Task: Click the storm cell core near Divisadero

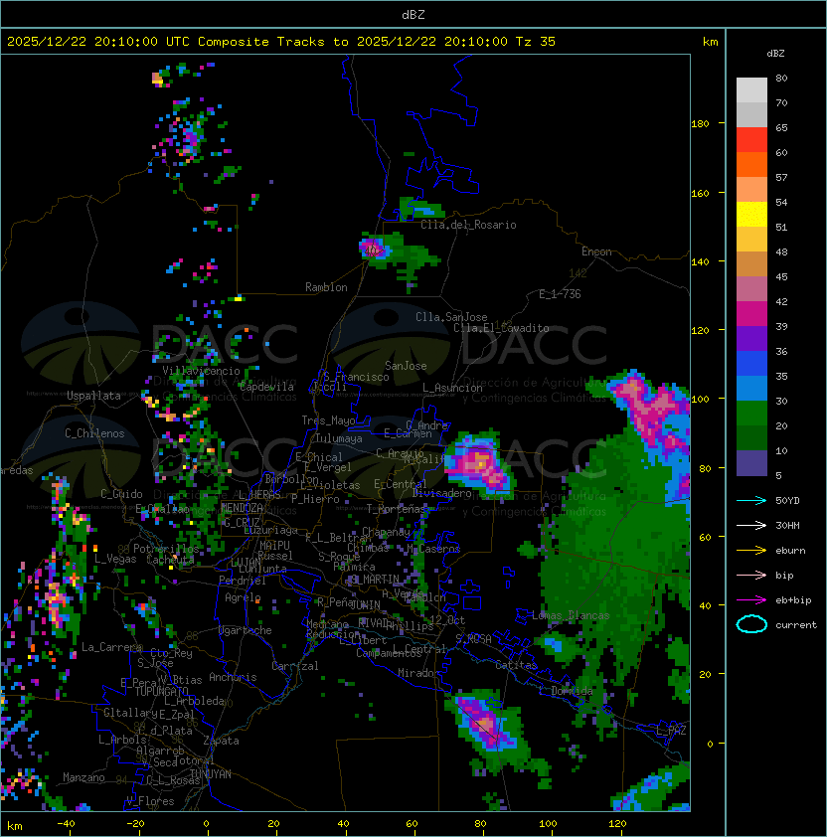Action: [x=479, y=463]
